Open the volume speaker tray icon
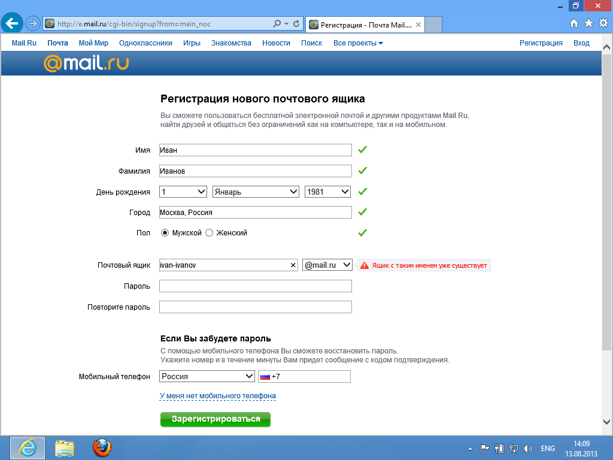Image resolution: width=613 pixels, height=460 pixels. (528, 448)
